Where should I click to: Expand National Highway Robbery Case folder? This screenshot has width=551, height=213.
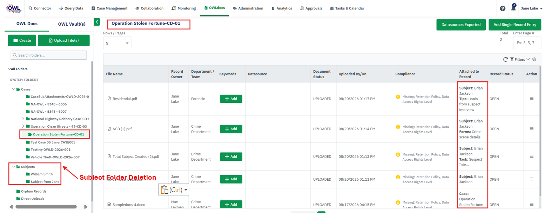click(23, 119)
